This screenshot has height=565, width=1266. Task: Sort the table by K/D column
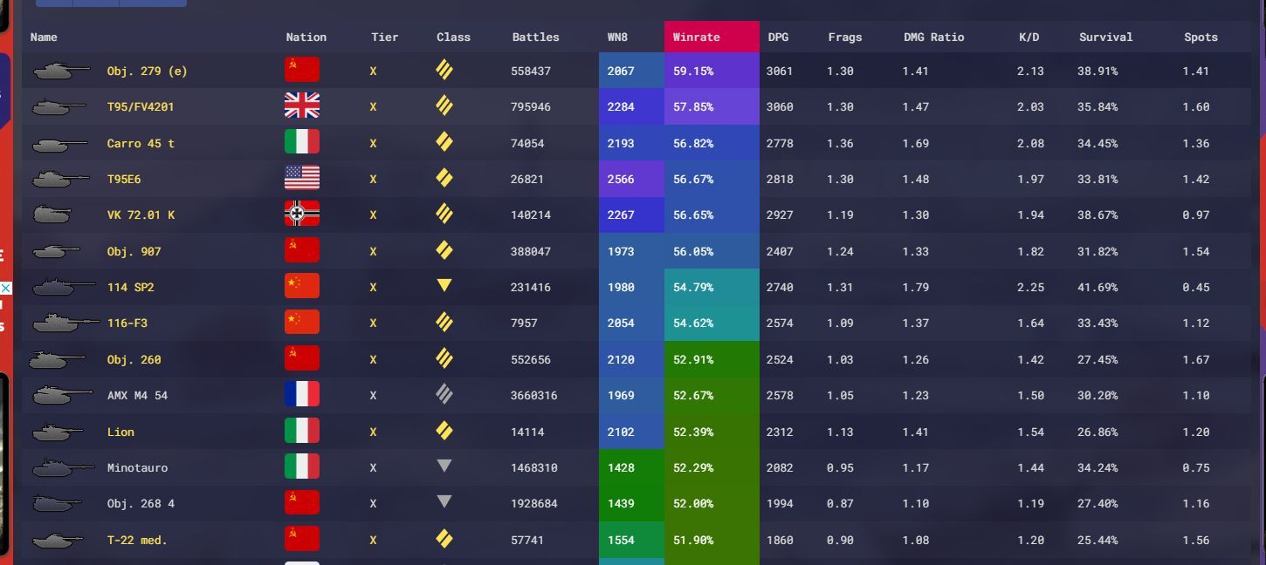click(1029, 37)
